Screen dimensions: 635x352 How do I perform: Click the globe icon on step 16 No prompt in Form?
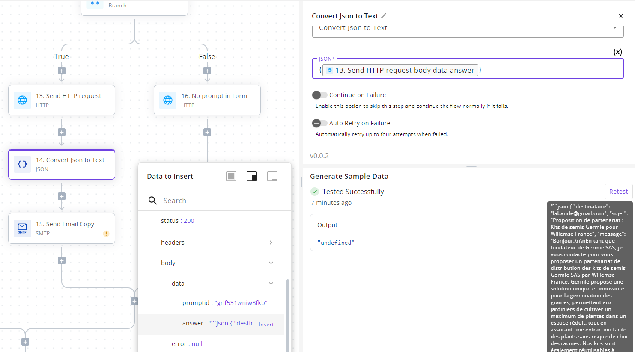[x=168, y=100]
